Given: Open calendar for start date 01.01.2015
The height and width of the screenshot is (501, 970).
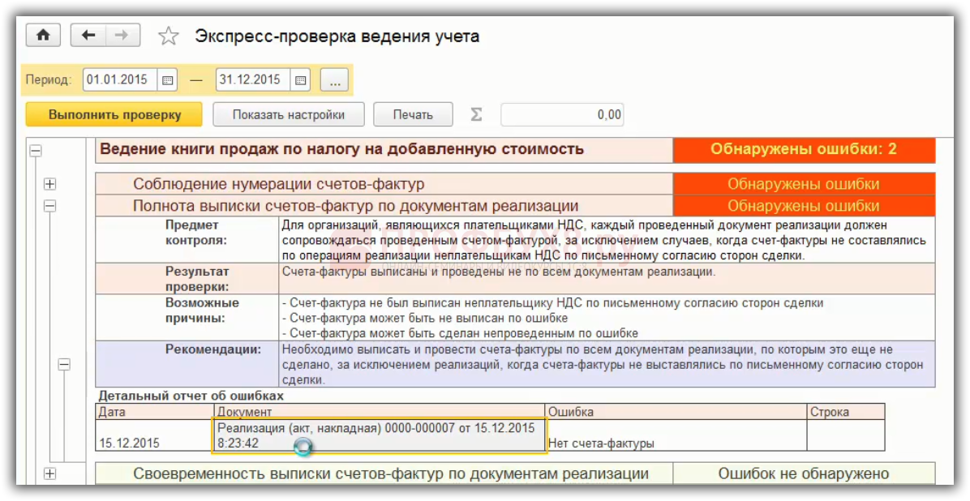Looking at the screenshot, I should click(x=168, y=80).
